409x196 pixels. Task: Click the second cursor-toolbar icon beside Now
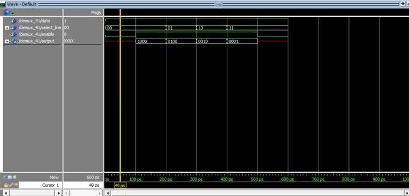pyautogui.click(x=10, y=177)
